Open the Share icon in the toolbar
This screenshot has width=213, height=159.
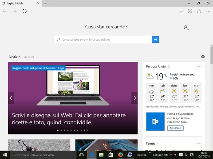coord(199,11)
